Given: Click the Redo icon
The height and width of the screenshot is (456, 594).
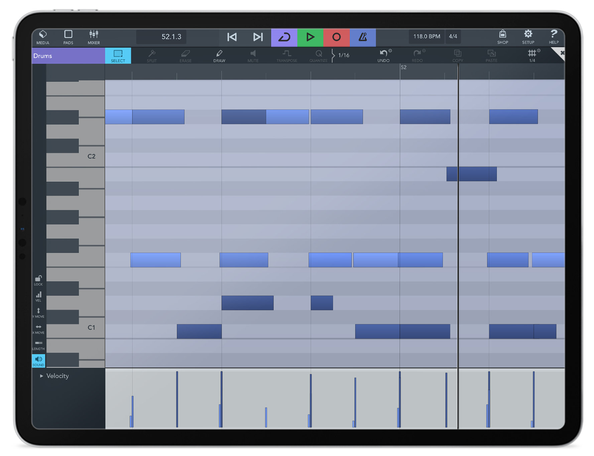Looking at the screenshot, I should [417, 56].
